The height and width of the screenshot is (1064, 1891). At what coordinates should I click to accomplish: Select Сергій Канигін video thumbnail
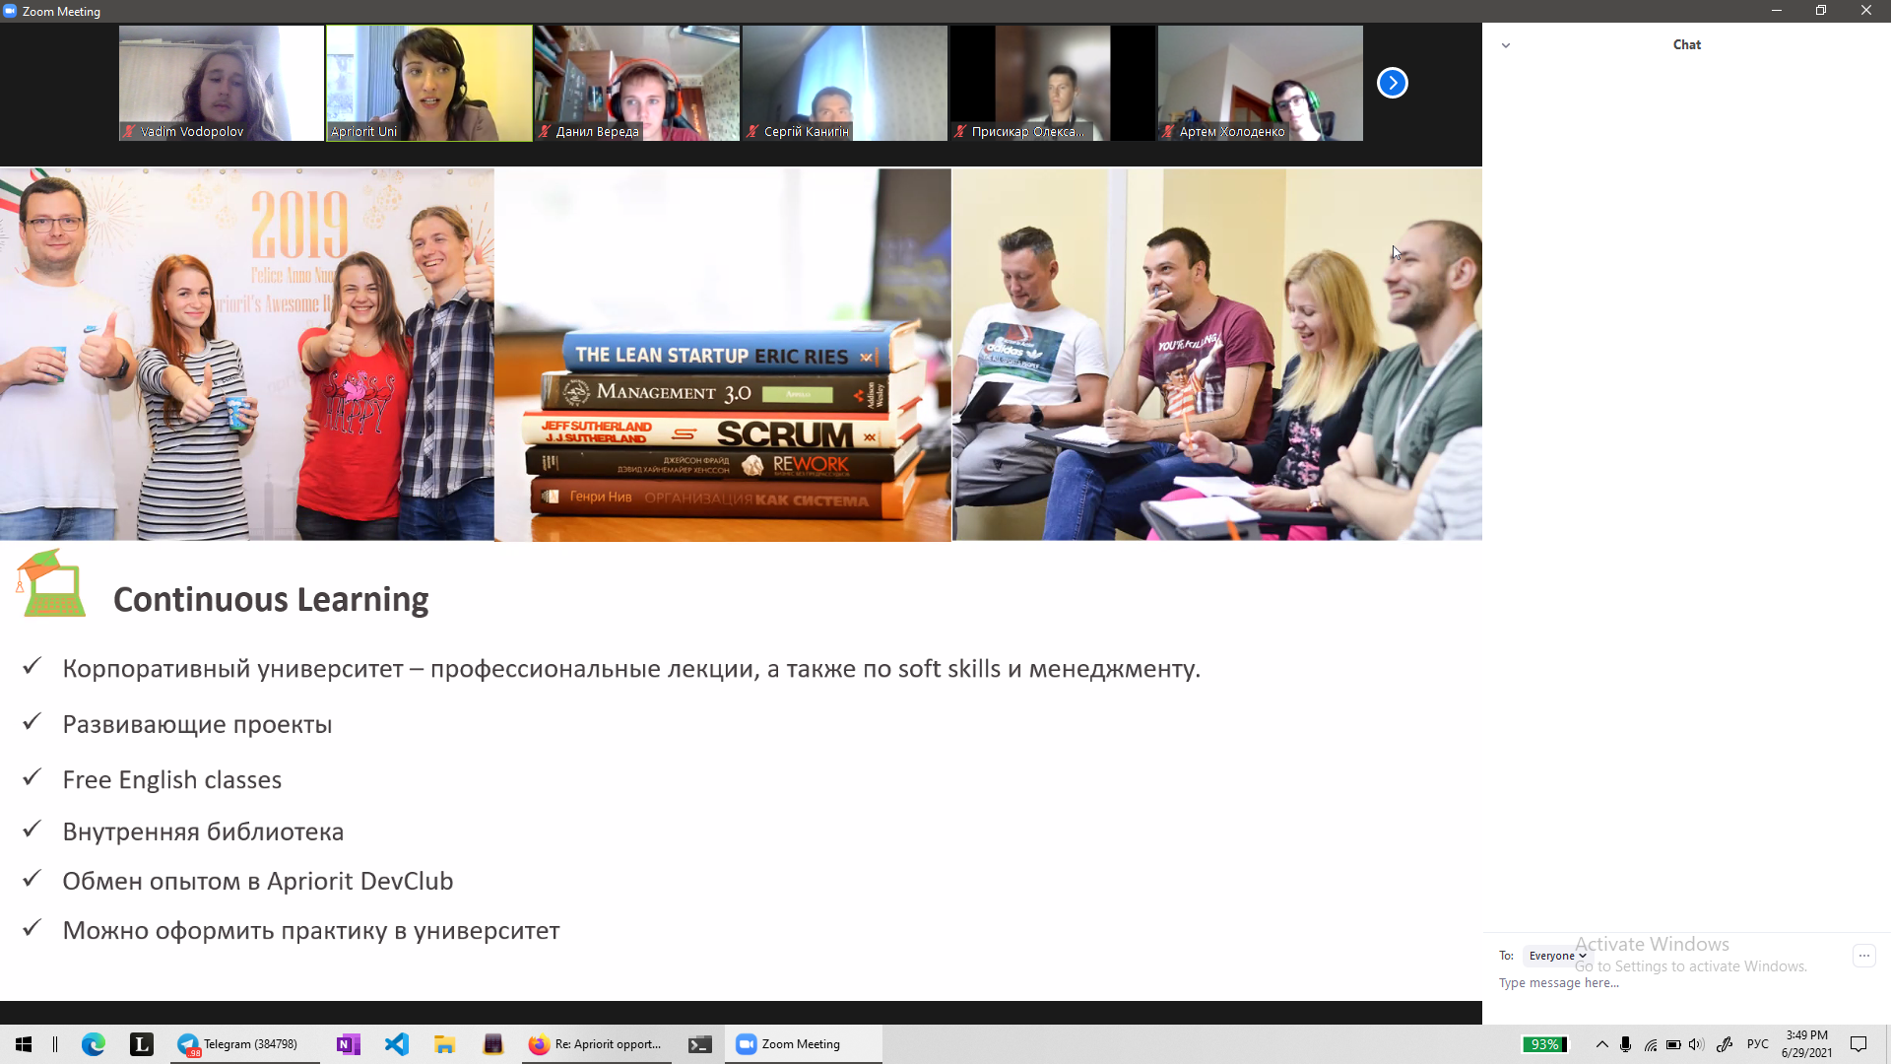(845, 83)
